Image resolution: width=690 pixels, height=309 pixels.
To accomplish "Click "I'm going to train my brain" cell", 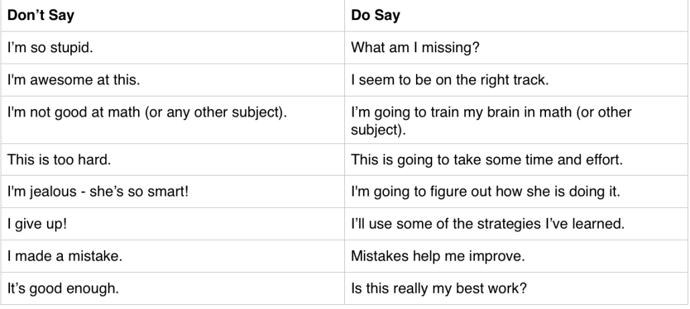I will coord(516,120).
